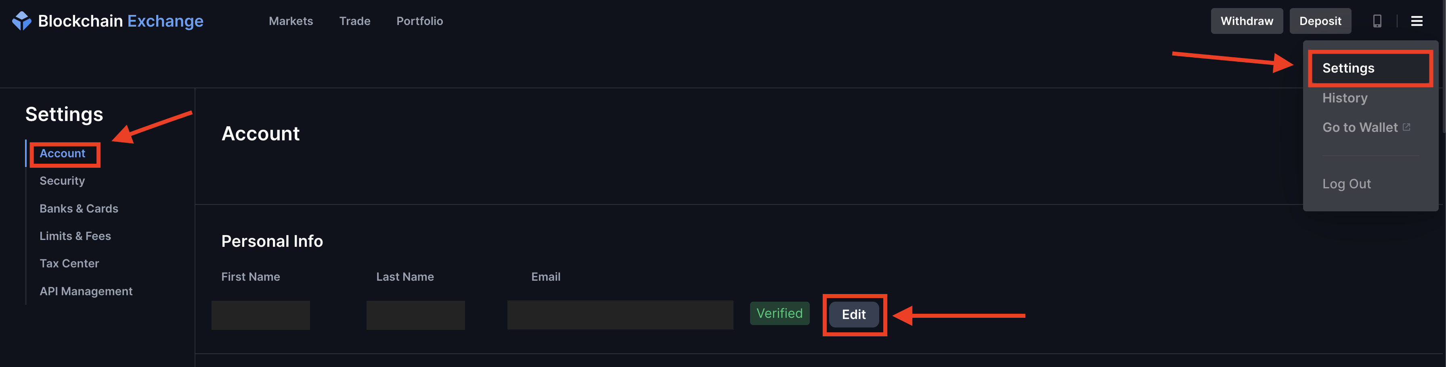Click Edit next to the Verified email
The width and height of the screenshot is (1446, 367).
pos(853,314)
